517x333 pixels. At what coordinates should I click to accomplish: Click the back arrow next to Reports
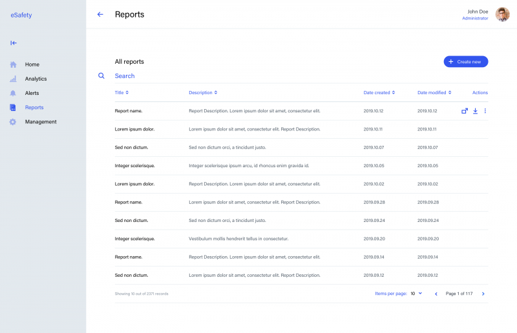click(x=100, y=14)
